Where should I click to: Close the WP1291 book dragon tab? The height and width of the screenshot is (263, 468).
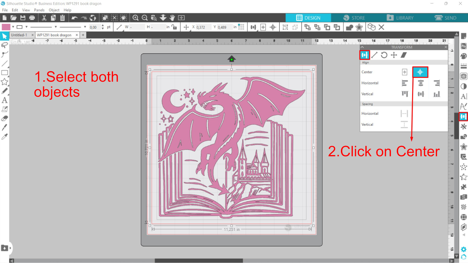click(77, 35)
